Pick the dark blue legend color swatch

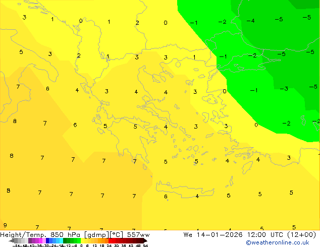coord(47,240)
